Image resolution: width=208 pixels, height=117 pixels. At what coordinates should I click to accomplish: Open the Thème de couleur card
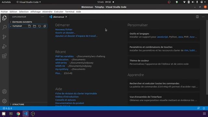pos(163,62)
